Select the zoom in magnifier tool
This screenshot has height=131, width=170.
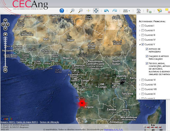[72, 11]
